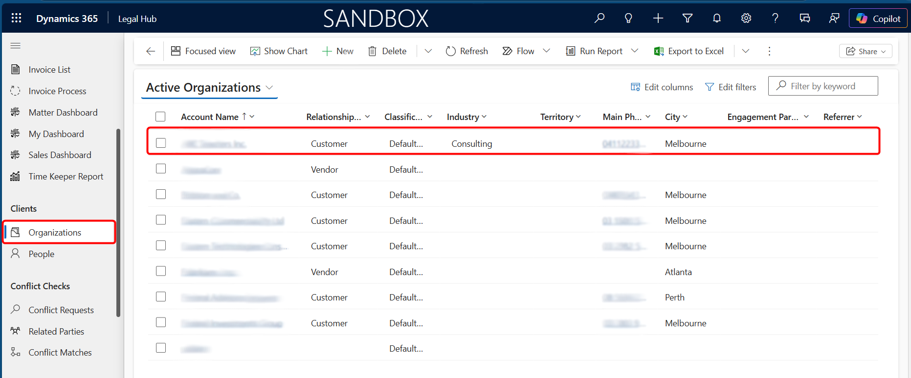This screenshot has height=378, width=911.
Task: Open Conflict Matches in the sidebar
Action: click(59, 353)
